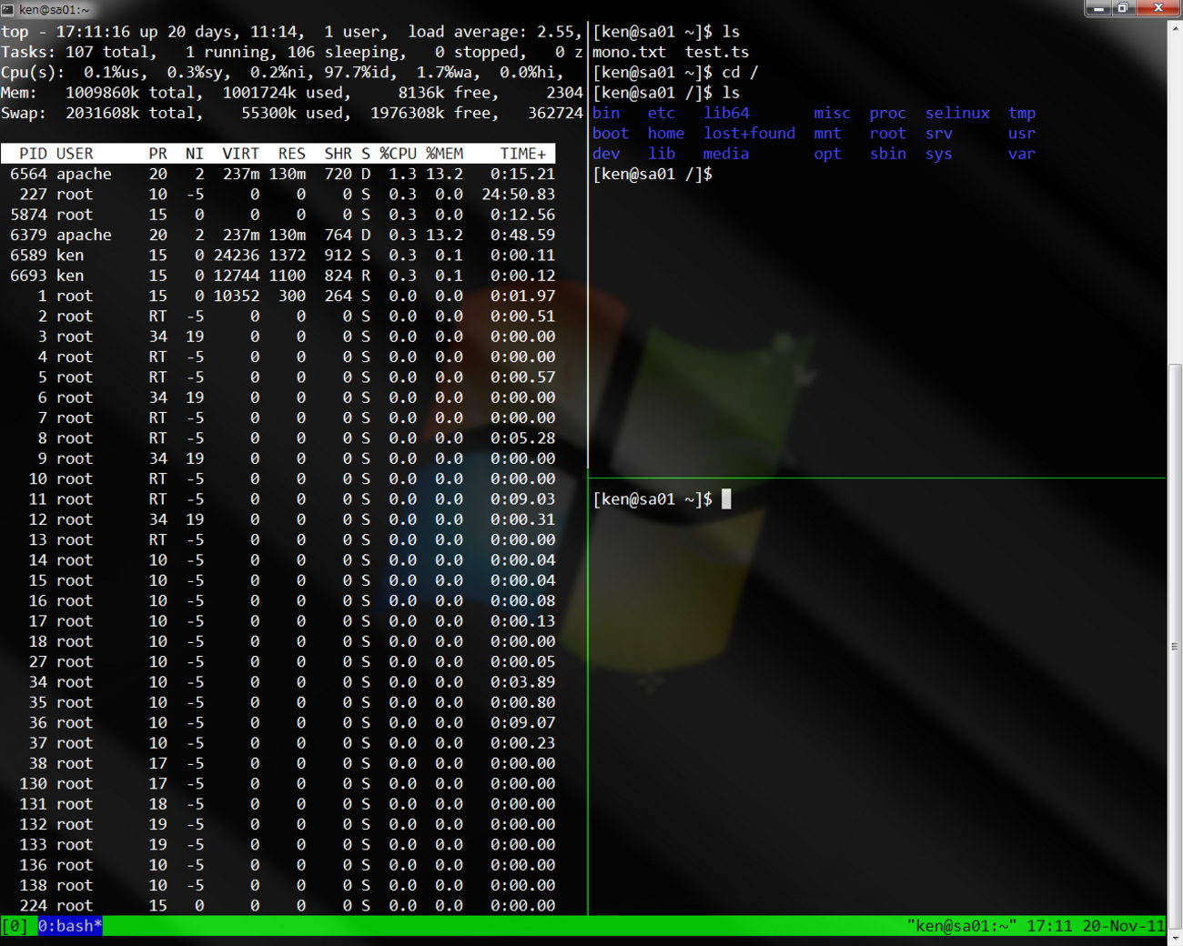
Task: Click the opt directory name
Action: [x=828, y=154]
